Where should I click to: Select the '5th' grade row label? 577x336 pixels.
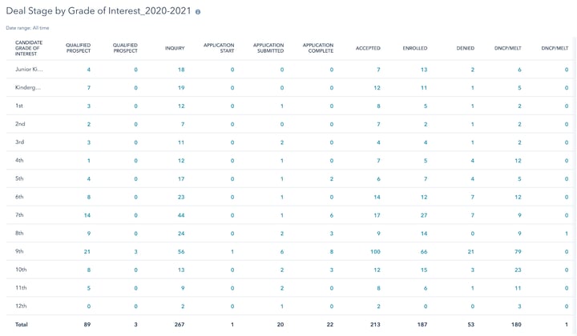coord(19,178)
